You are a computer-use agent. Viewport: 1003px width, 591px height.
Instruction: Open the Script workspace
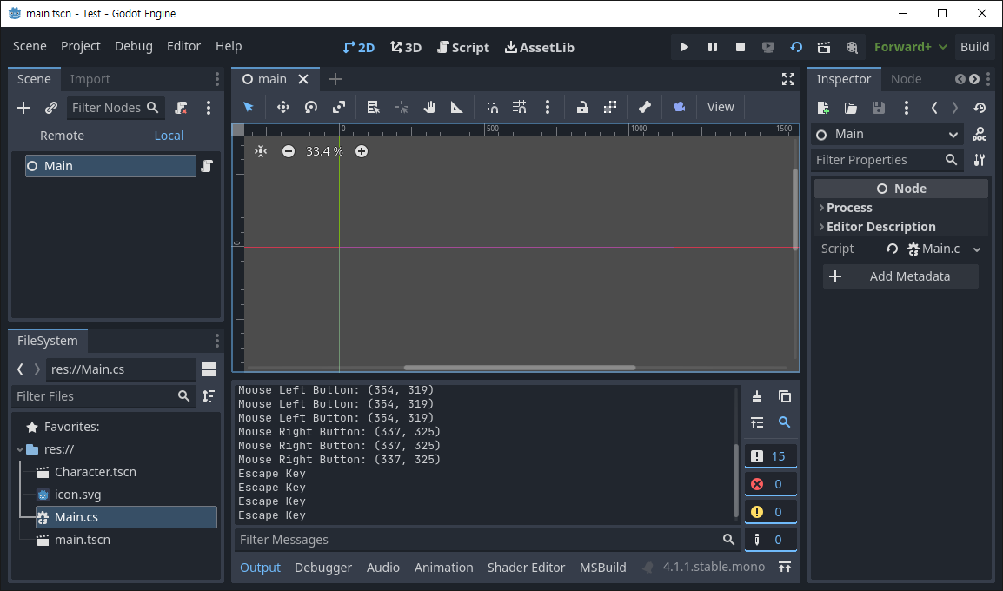click(x=463, y=47)
